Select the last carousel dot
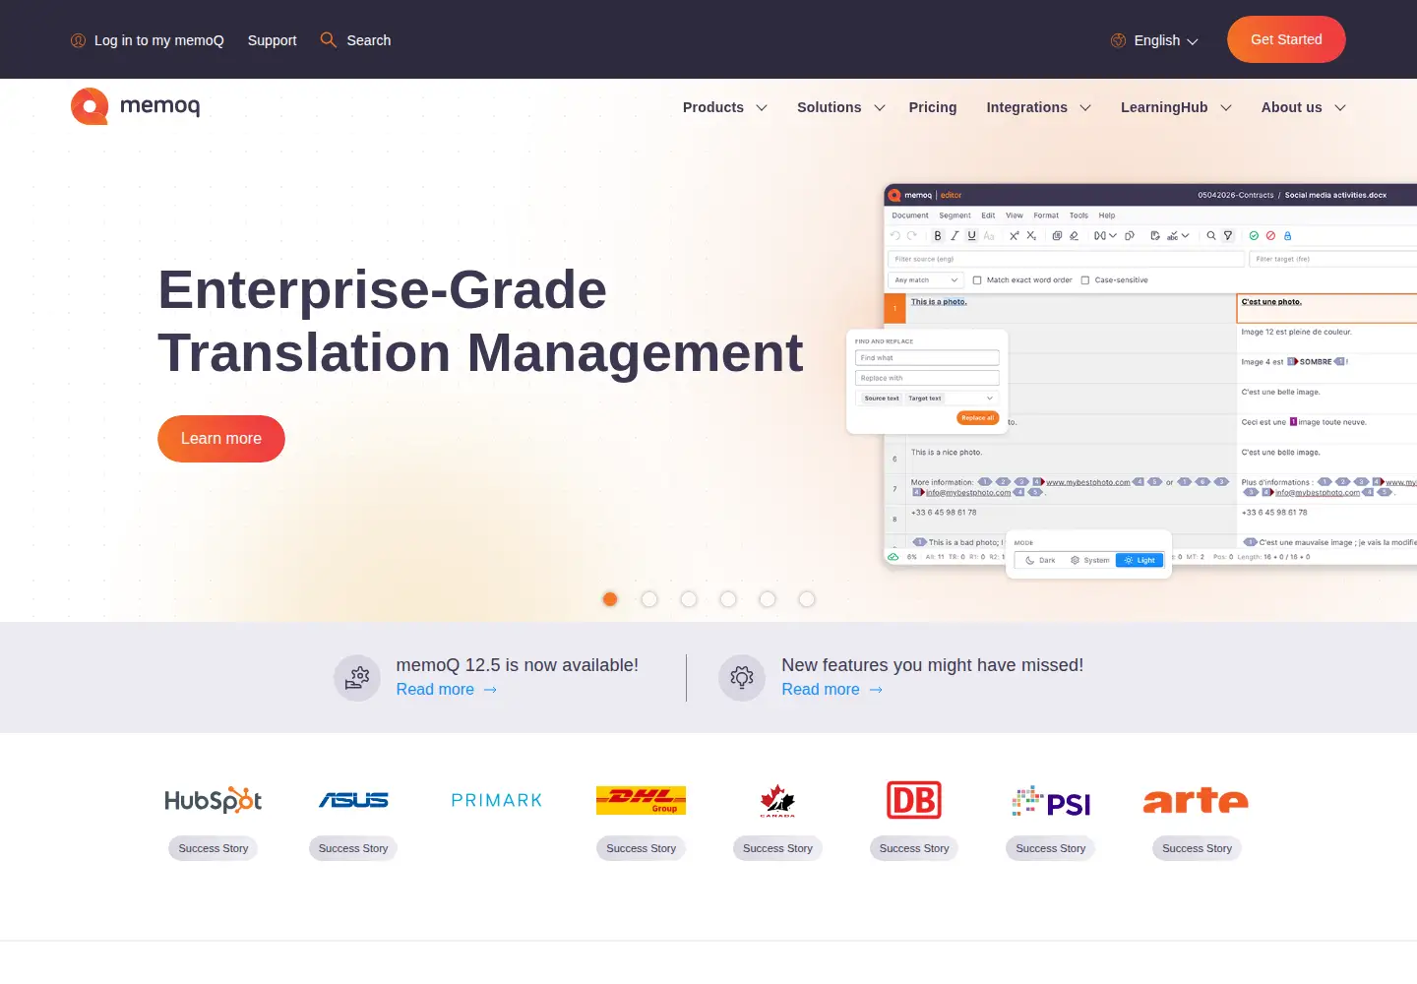The height and width of the screenshot is (984, 1417). 807,599
